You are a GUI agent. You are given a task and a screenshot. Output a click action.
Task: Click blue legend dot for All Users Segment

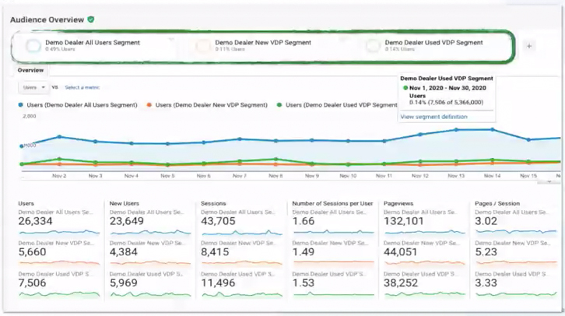(20, 105)
